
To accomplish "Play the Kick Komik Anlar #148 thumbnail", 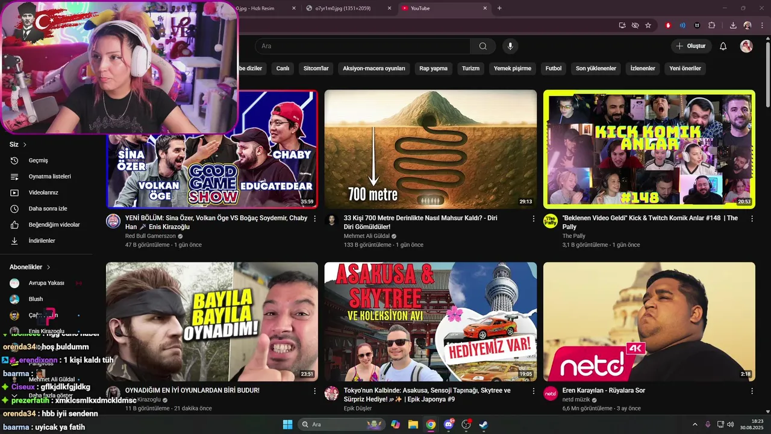I will 649,149.
